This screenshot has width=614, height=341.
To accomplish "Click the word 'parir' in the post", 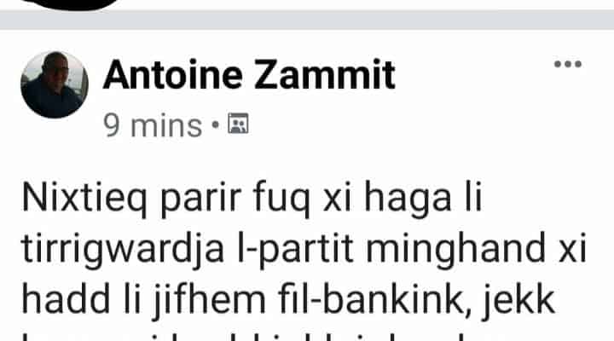I will click(x=201, y=199).
